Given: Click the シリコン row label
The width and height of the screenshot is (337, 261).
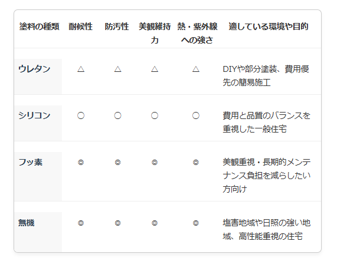Looking at the screenshot, I should click(x=34, y=115).
